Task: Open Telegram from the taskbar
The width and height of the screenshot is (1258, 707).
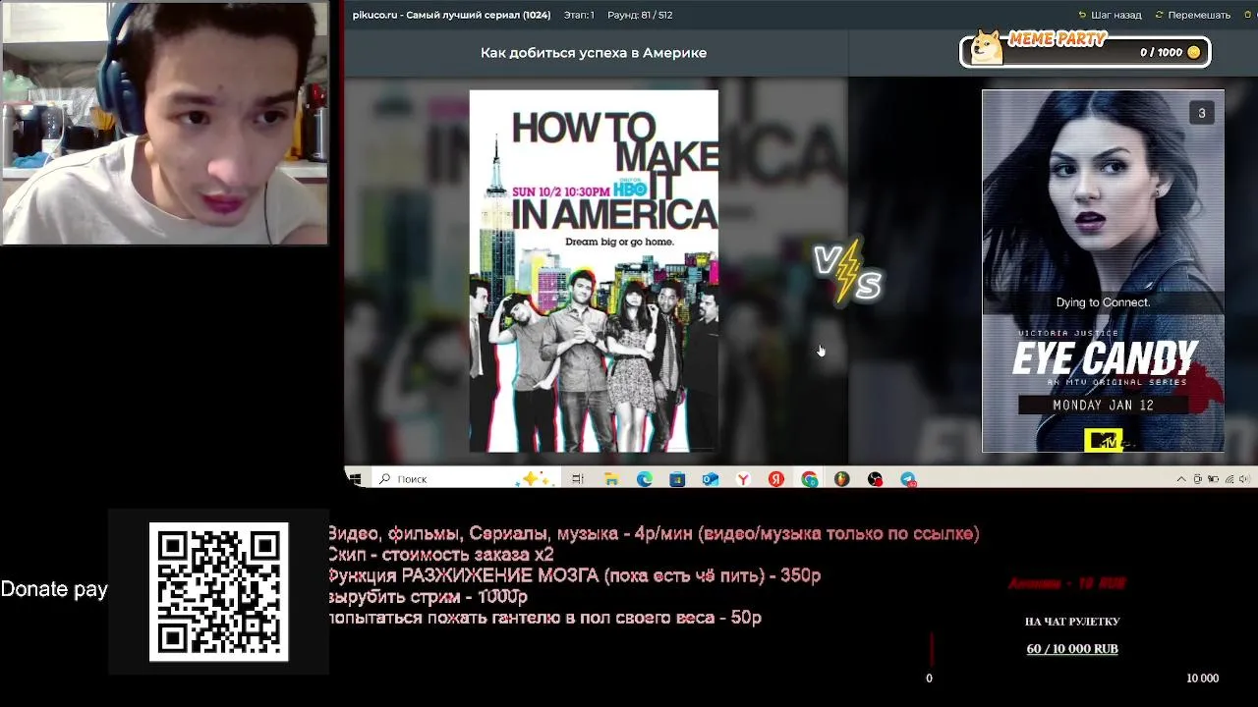Action: click(x=908, y=479)
